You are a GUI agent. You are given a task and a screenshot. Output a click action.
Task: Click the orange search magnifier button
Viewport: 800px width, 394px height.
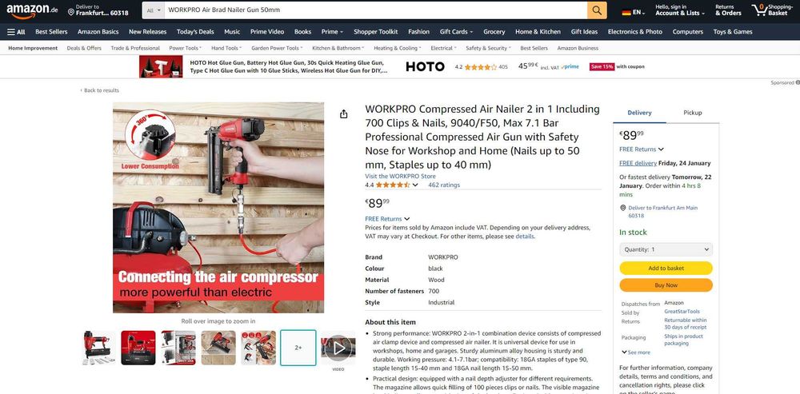[x=597, y=10]
